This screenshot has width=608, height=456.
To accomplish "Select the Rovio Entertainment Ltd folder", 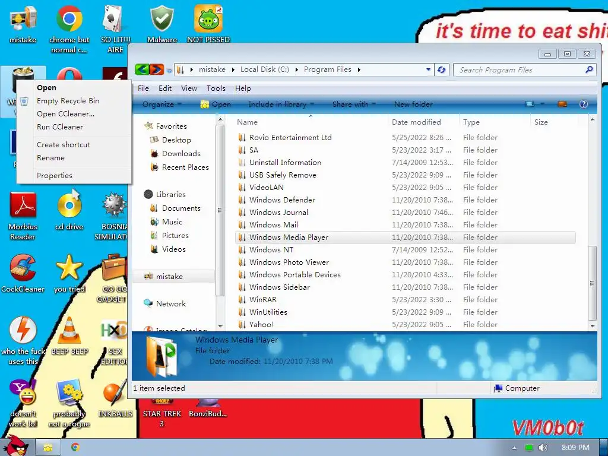I will coord(405,138).
